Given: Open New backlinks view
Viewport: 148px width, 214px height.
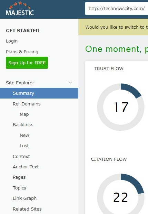Looking at the screenshot, I should (x=24, y=135).
